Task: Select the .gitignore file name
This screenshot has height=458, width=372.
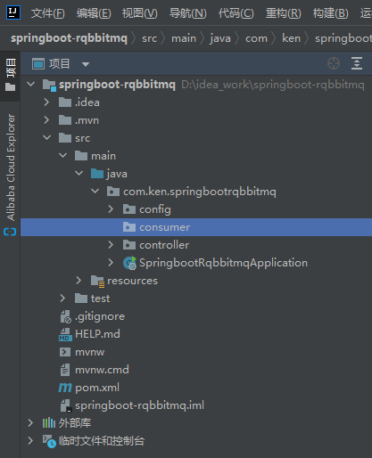Action: [x=100, y=316]
